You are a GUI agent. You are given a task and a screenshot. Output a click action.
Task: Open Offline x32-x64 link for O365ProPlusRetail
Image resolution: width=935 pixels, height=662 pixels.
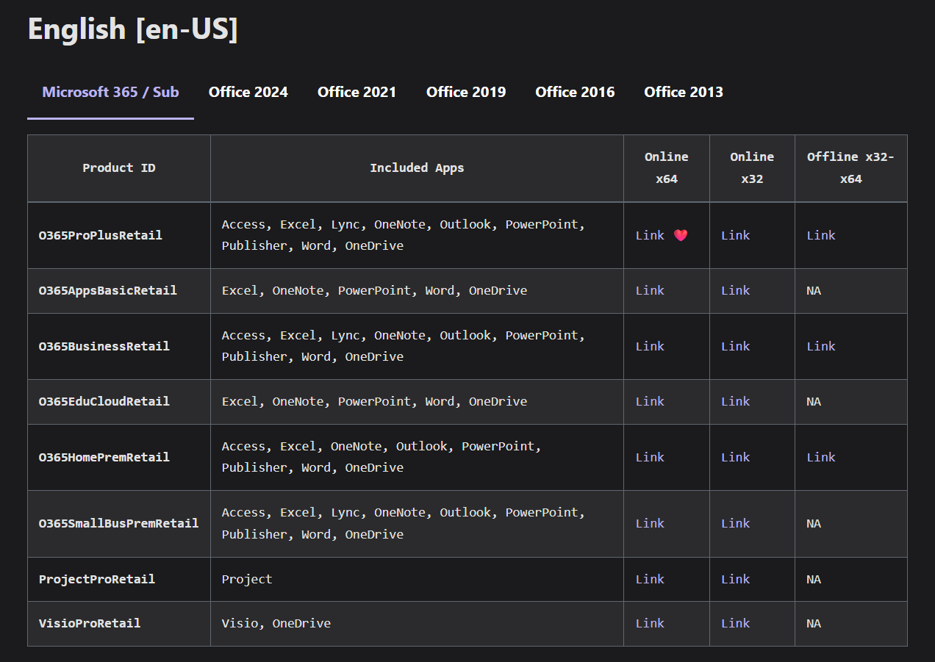point(821,235)
